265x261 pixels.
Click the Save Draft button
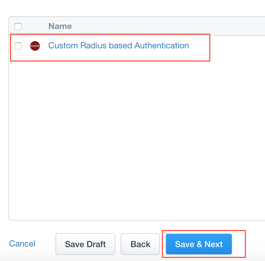coord(85,244)
